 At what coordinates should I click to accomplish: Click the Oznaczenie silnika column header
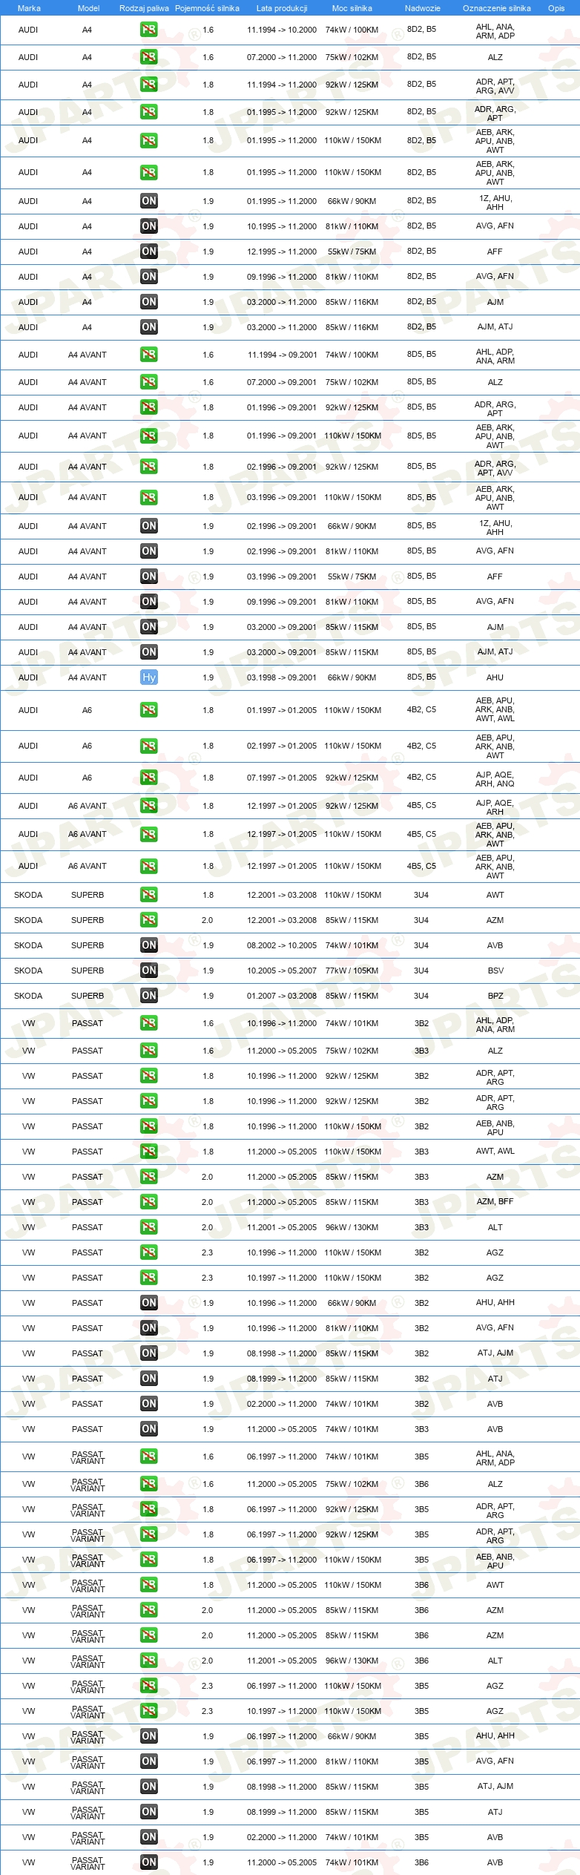(497, 8)
